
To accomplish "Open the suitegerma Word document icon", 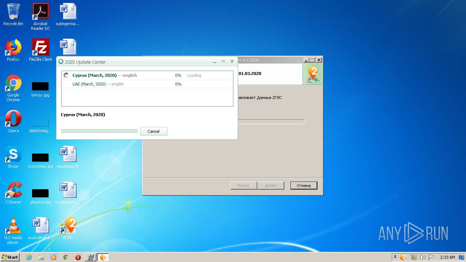I will coord(68,15).
